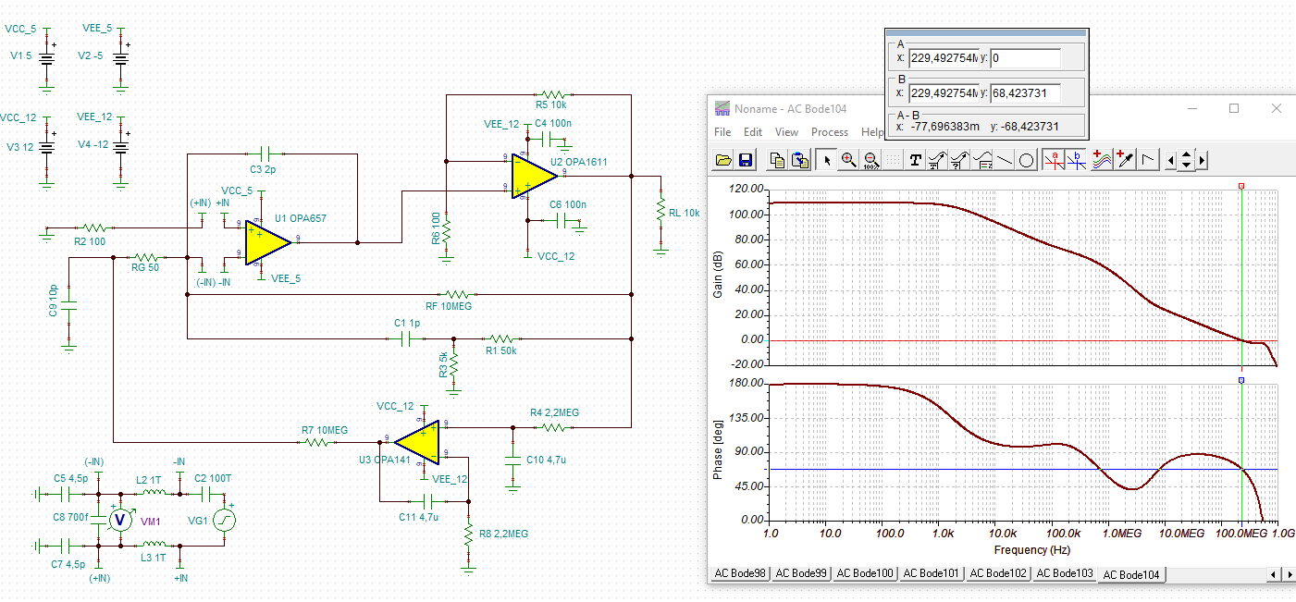Paste content from clipboard
This screenshot has width=1296, height=602.
pyautogui.click(x=798, y=159)
